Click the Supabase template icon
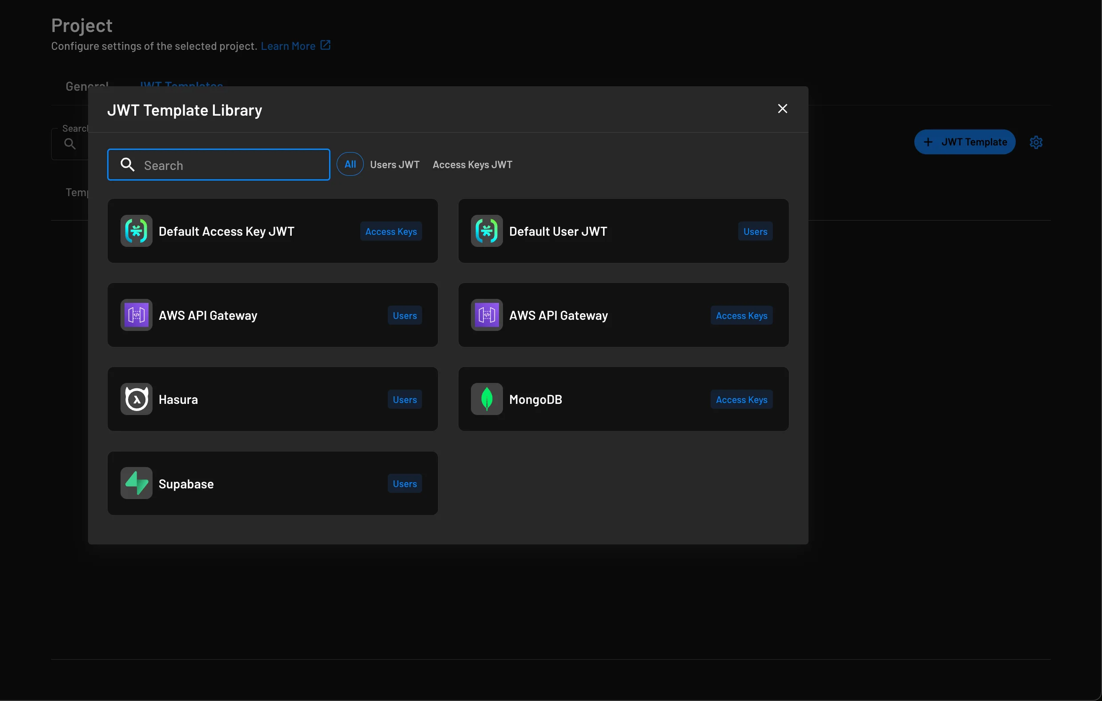 136,483
